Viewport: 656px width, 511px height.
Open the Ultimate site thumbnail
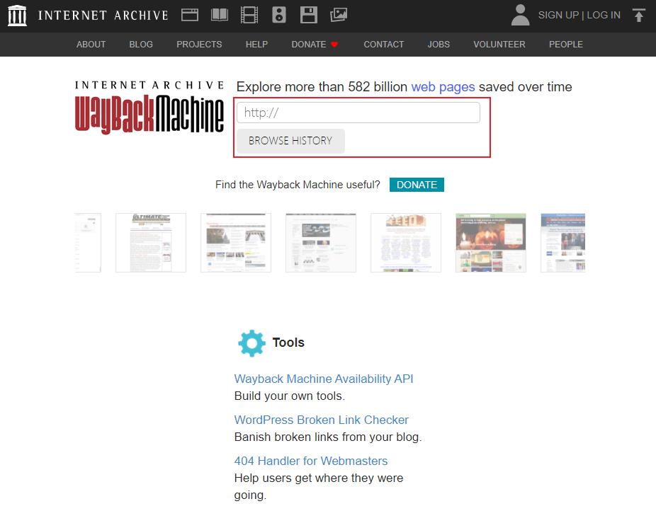[151, 243]
